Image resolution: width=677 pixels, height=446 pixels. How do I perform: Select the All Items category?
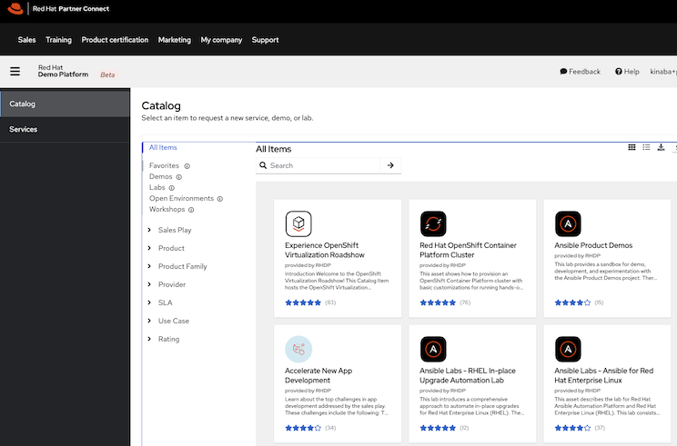pyautogui.click(x=163, y=147)
